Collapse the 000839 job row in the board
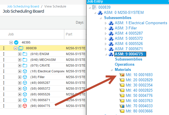169x115 pixels. (x=15, y=48)
